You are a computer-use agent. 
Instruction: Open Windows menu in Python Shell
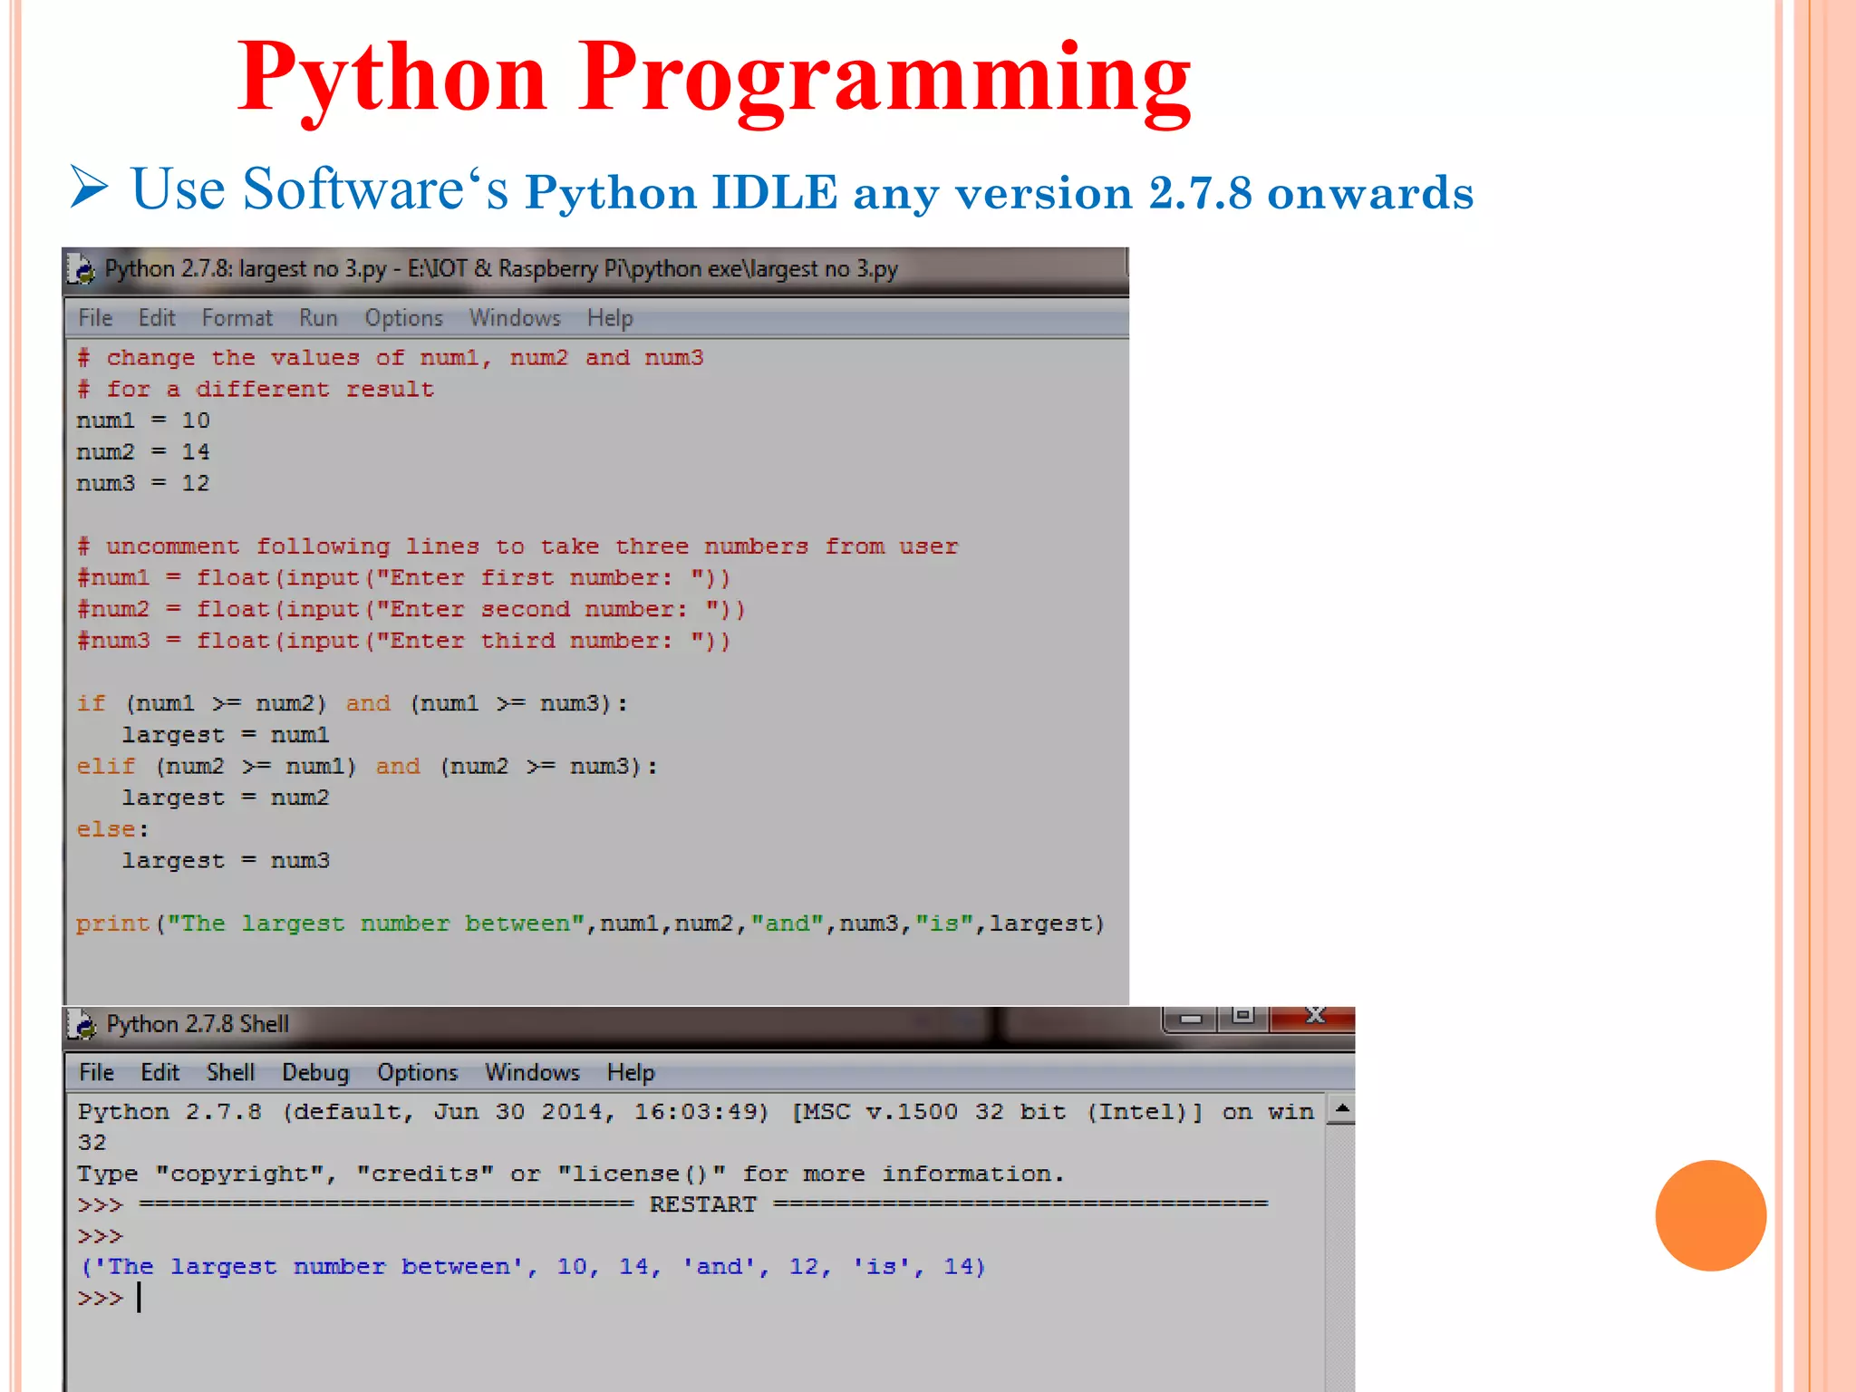532,1072
